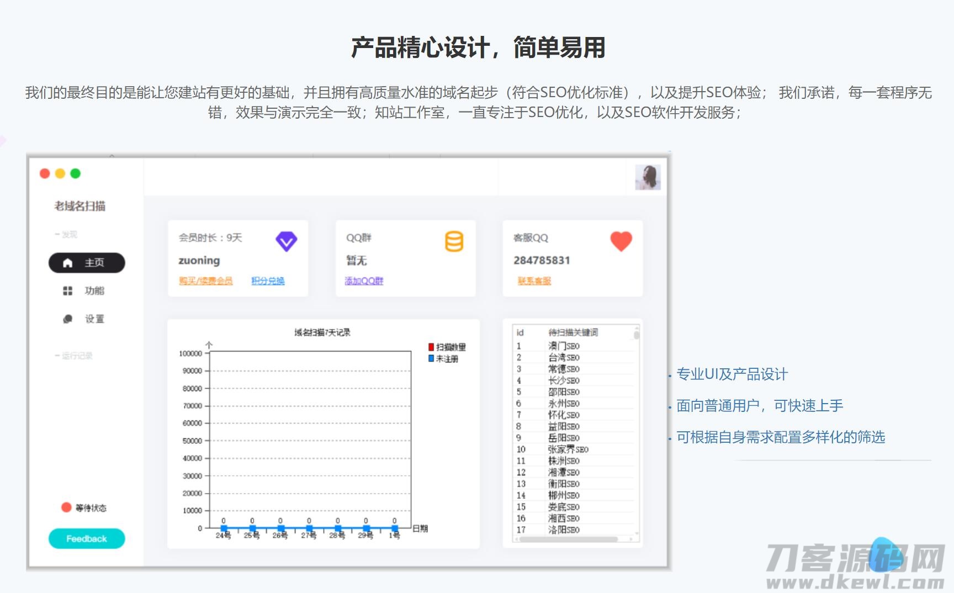Click the 专业UI及产品设计 feature text
Viewport: 954px width, 593px height.
pos(732,374)
